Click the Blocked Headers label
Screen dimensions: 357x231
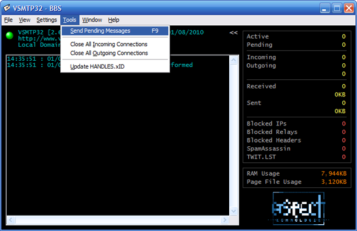point(274,140)
